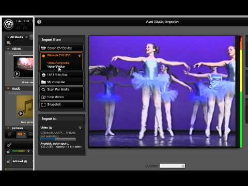This screenshot has height=186, width=248.
Task: Click folder icon next to Video
Action: point(51,128)
